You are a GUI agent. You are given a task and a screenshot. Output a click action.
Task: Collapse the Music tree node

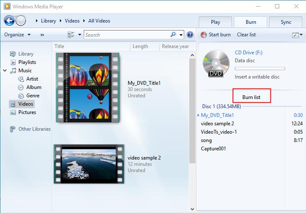tap(5, 71)
